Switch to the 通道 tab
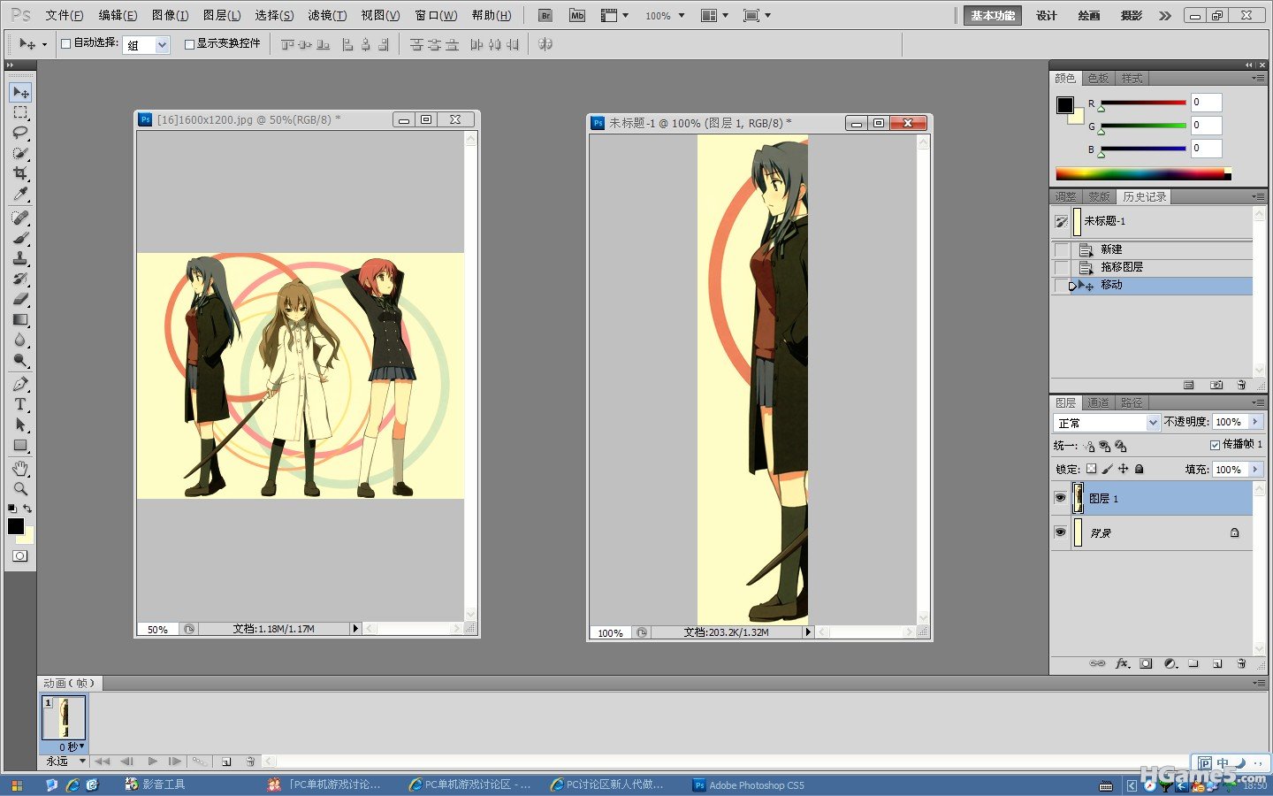 tap(1098, 402)
